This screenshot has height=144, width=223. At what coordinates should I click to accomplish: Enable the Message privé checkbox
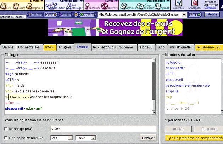click(6, 129)
